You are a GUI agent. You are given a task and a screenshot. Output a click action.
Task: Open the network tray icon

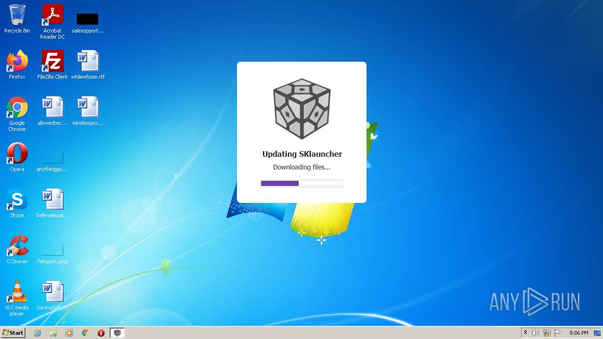547,333
